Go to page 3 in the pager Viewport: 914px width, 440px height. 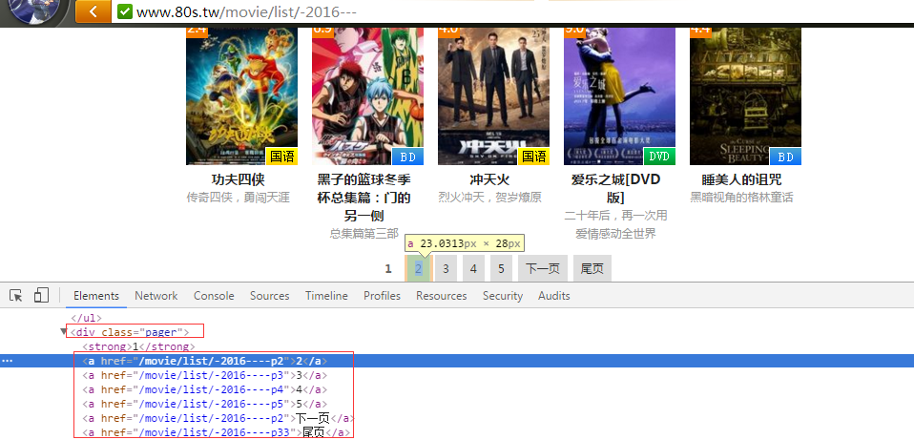446,268
